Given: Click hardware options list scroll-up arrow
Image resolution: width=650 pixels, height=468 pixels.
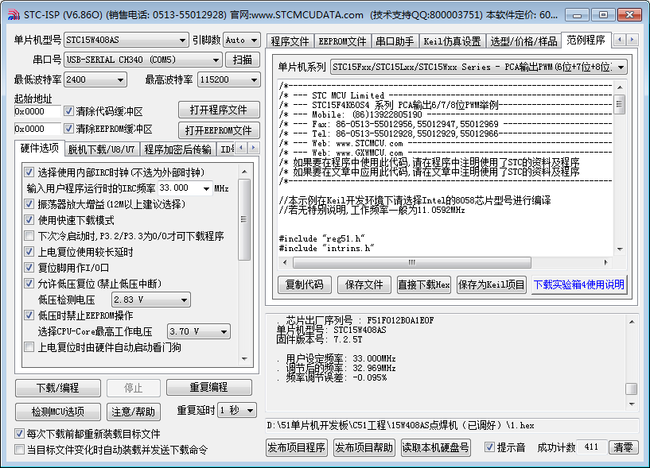Looking at the screenshot, I should tap(244, 172).
